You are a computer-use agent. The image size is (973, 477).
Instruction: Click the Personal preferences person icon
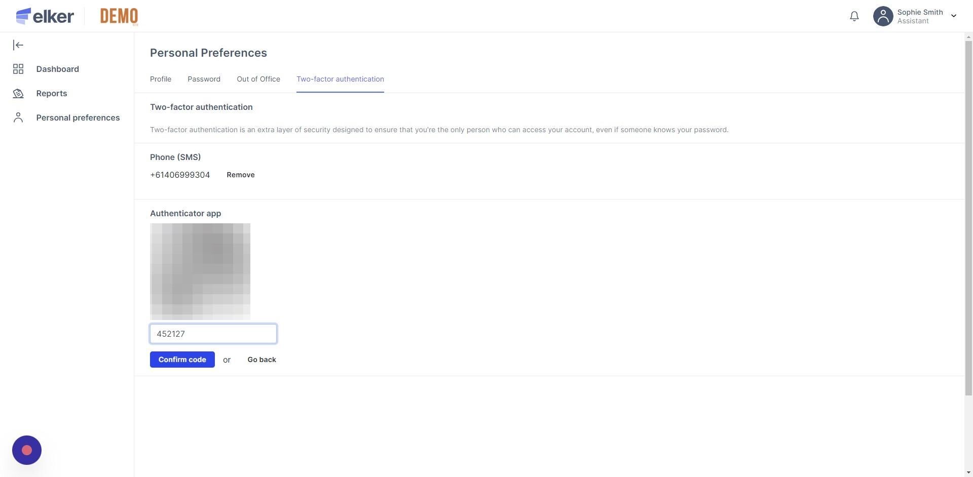point(18,117)
